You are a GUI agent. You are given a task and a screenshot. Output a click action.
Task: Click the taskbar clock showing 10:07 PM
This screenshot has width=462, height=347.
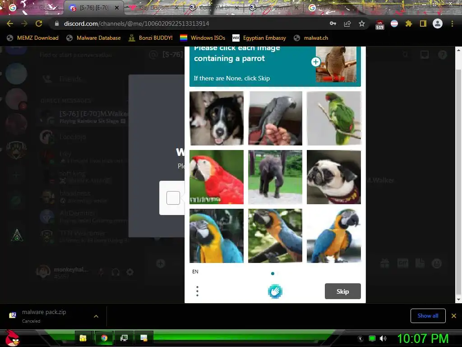point(423,338)
